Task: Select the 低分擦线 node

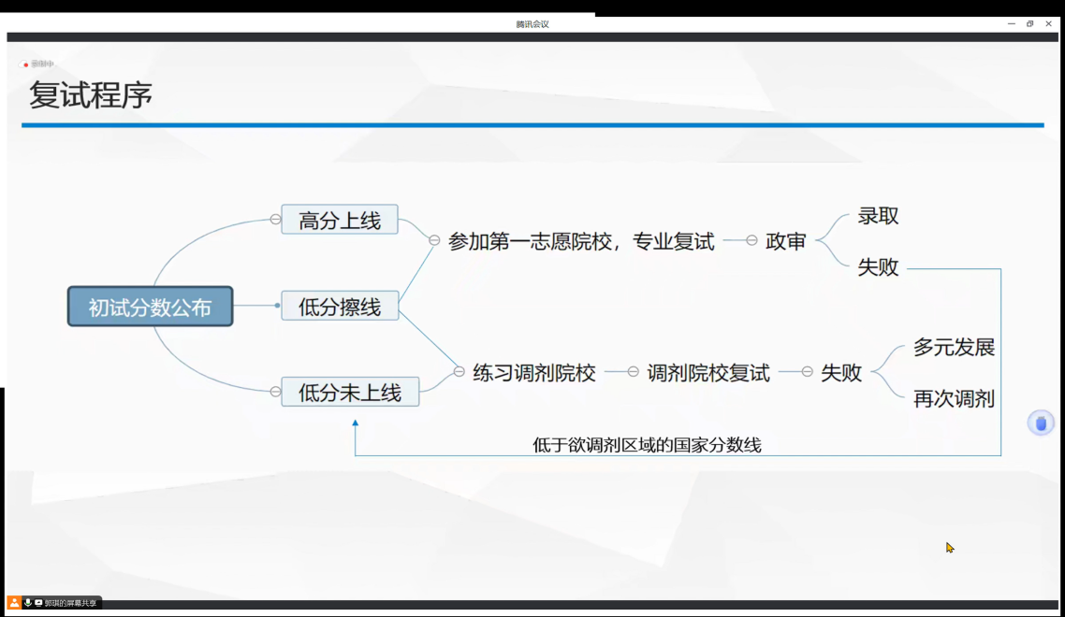Action: click(340, 306)
